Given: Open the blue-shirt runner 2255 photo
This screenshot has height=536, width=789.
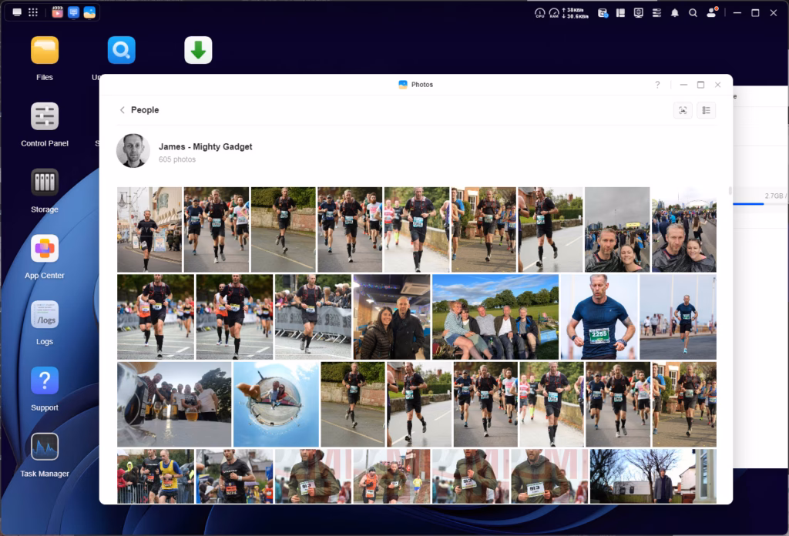Looking at the screenshot, I should point(599,317).
